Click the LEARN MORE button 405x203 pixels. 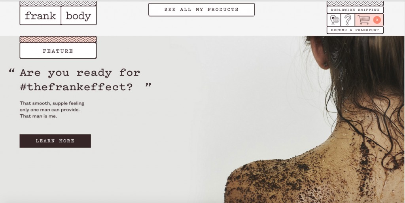coord(55,141)
